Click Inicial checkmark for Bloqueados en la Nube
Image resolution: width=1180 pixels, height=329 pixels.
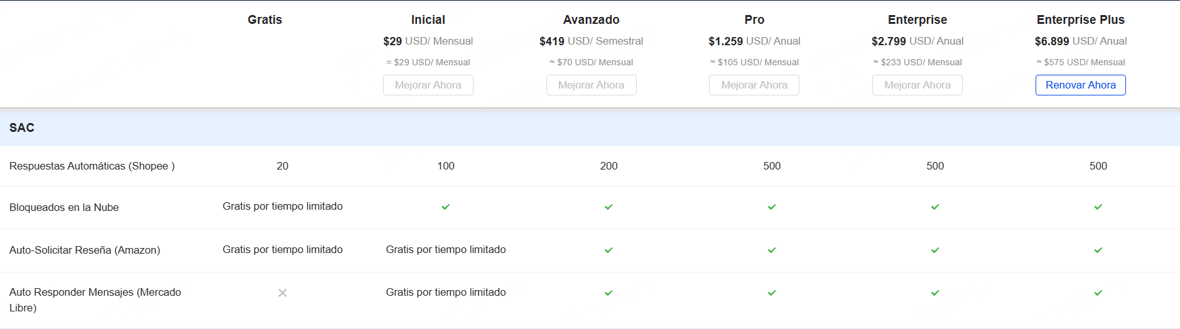coord(445,207)
